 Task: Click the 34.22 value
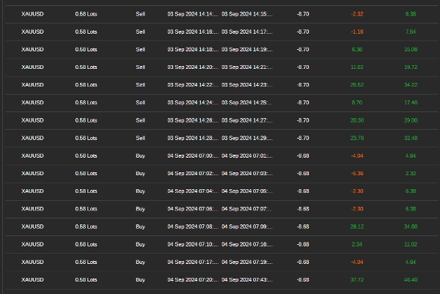411,84
